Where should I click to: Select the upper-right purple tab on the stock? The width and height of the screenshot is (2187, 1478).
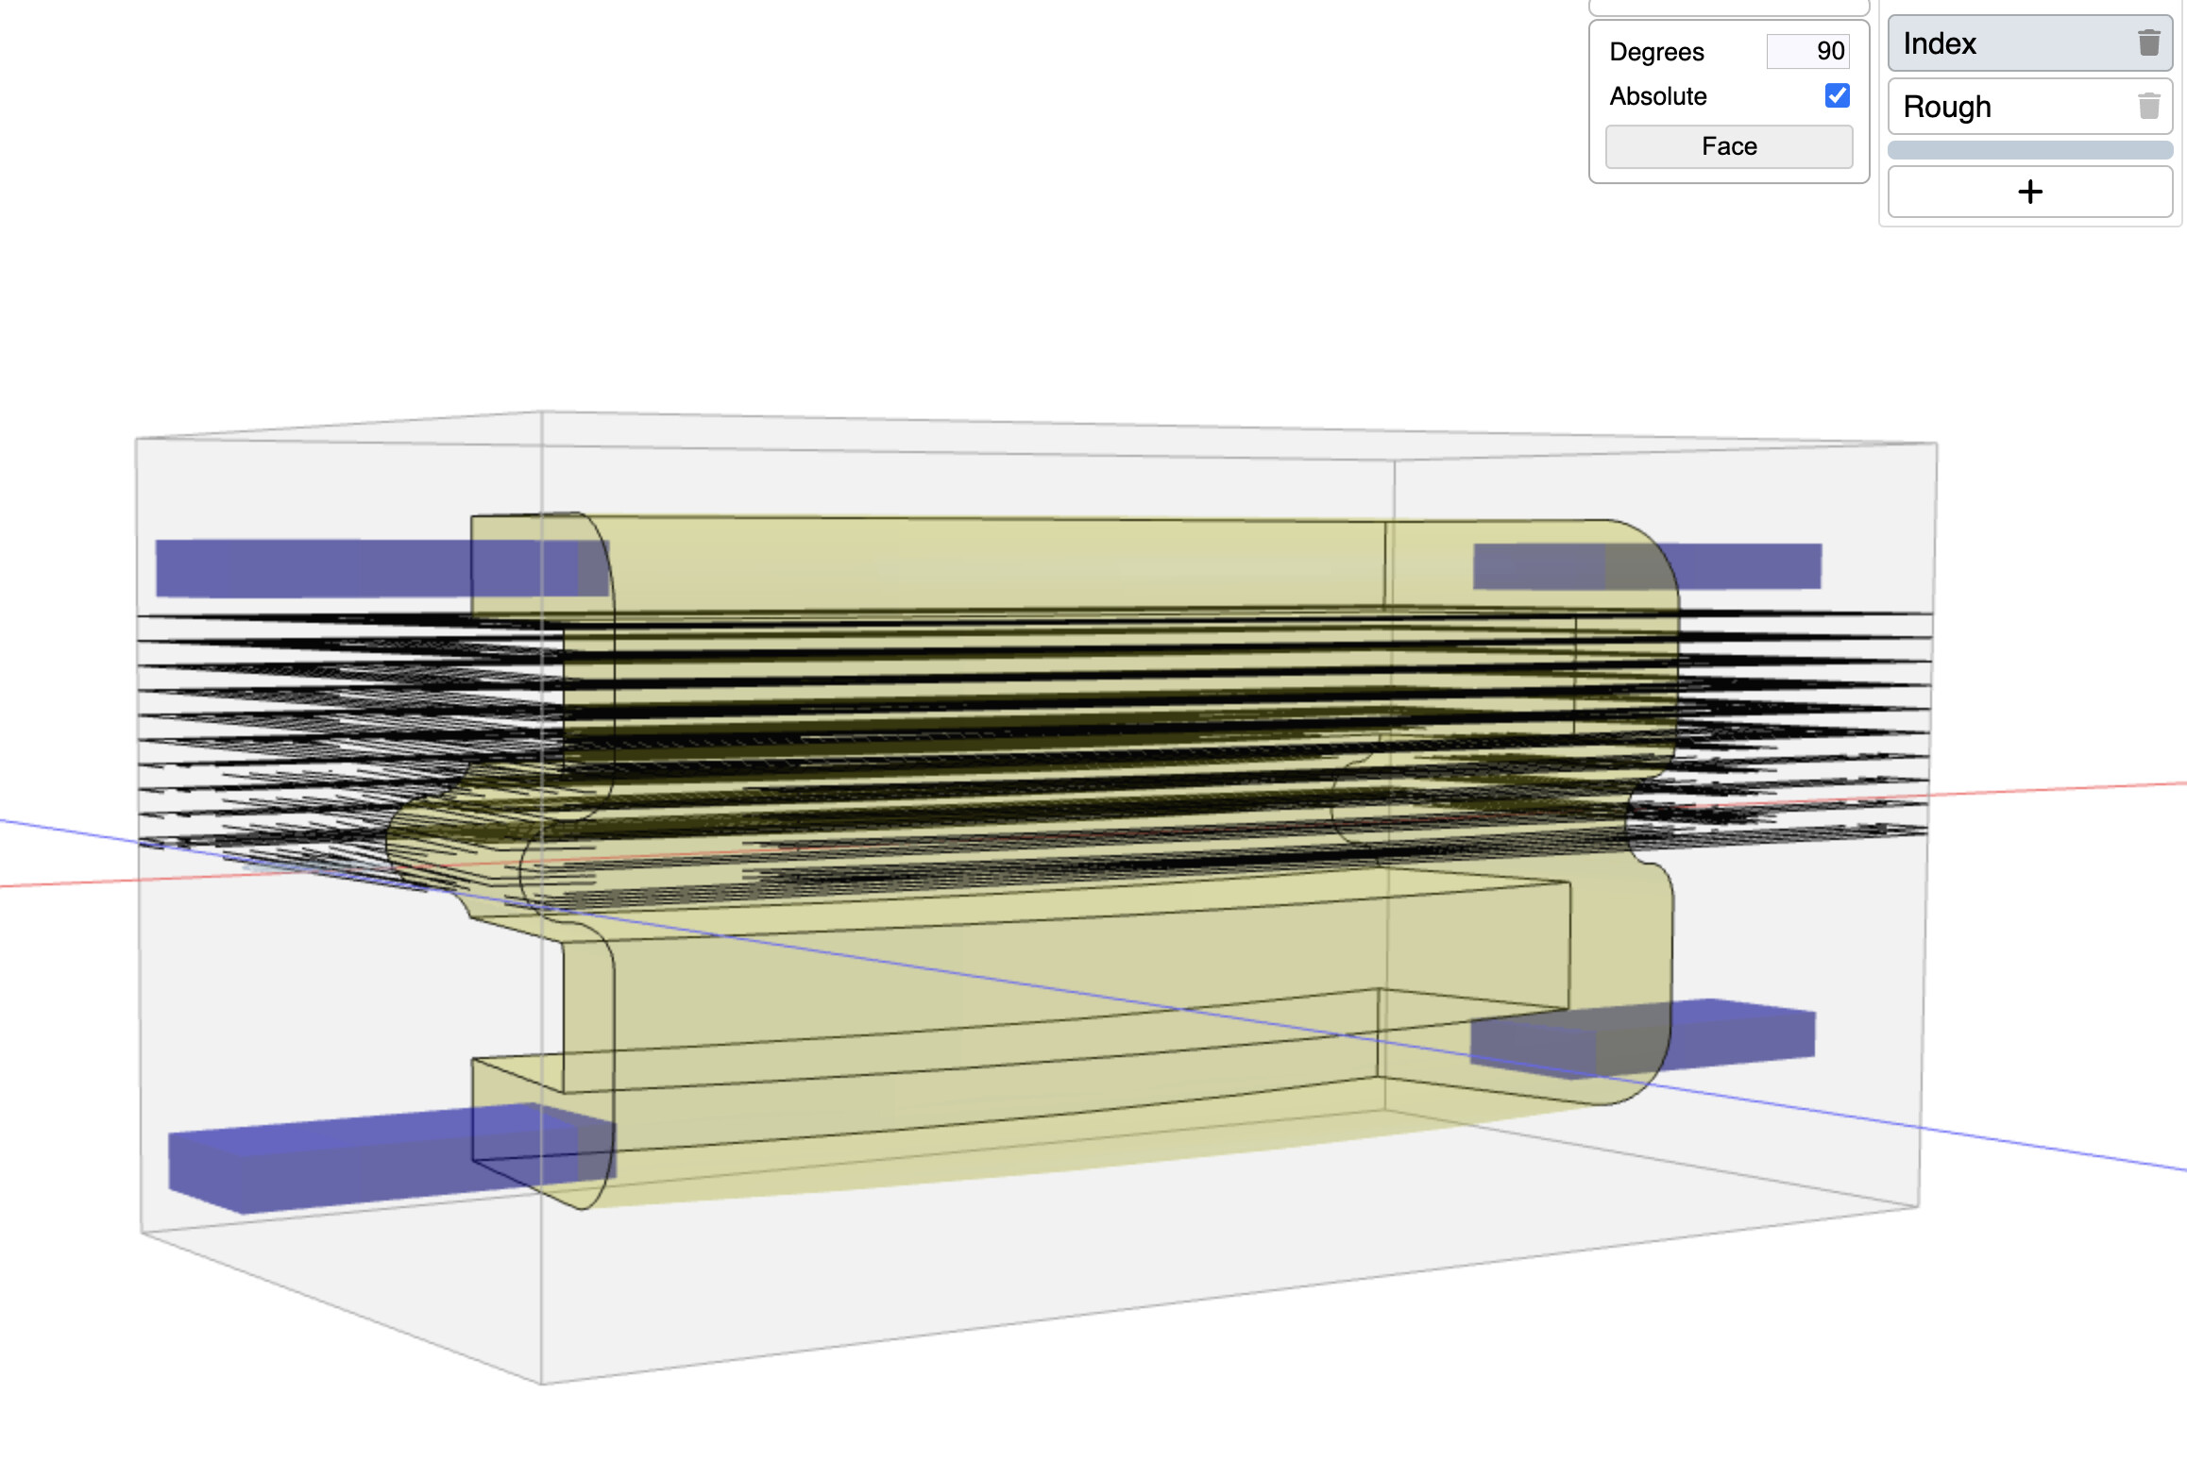pos(1647,566)
